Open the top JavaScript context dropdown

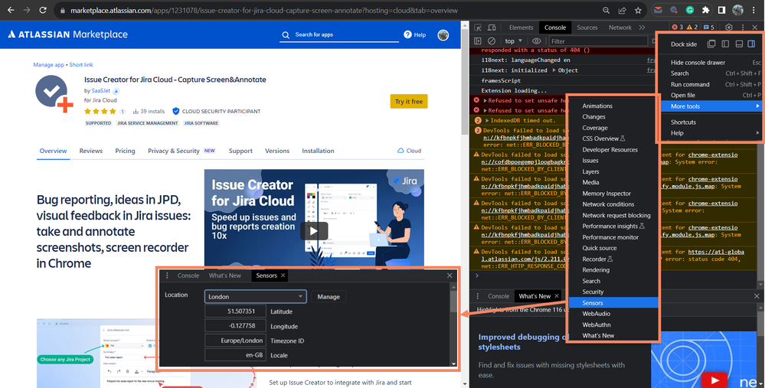point(513,41)
